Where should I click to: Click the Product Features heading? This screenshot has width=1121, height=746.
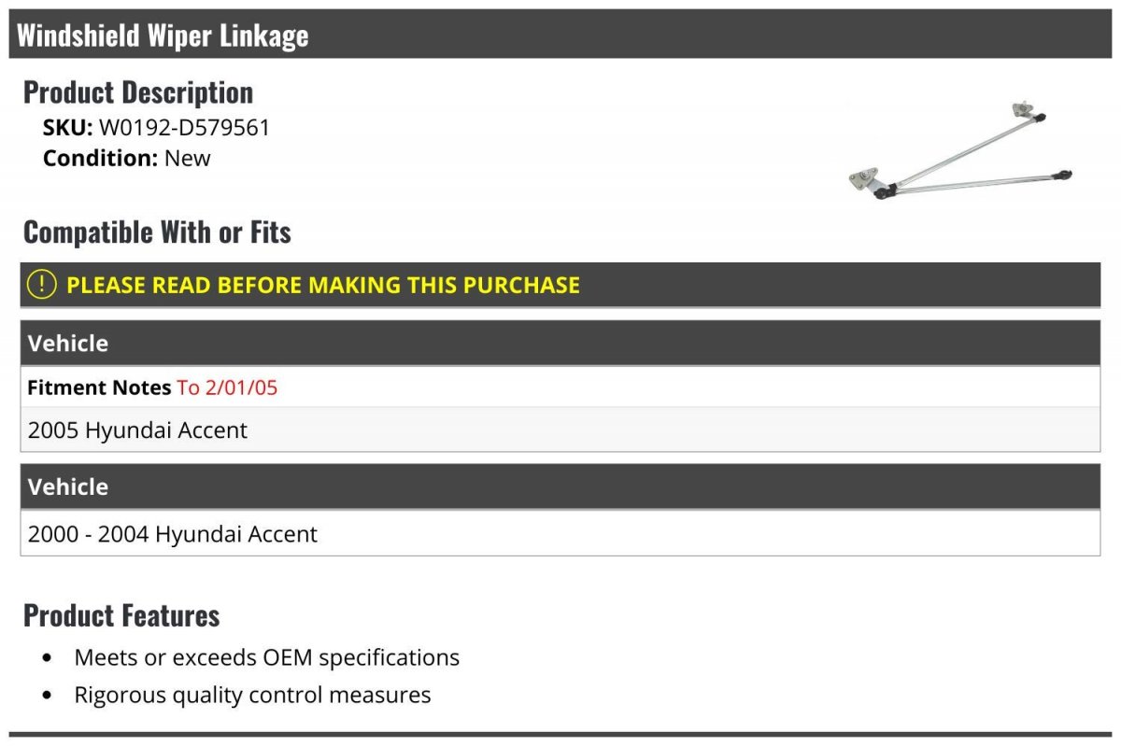121,615
